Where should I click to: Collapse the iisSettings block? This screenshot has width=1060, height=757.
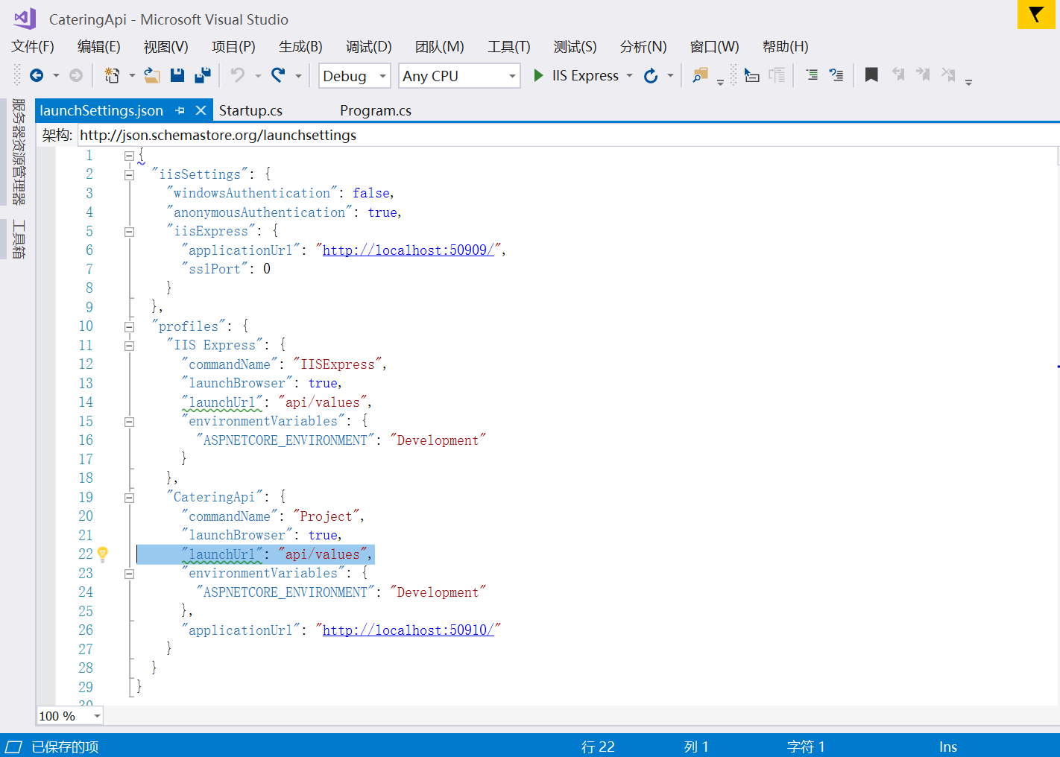(x=129, y=174)
